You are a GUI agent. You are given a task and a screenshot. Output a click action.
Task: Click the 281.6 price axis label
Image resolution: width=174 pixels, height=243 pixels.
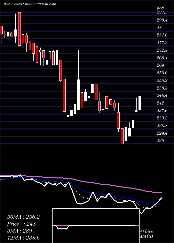pos(162,35)
